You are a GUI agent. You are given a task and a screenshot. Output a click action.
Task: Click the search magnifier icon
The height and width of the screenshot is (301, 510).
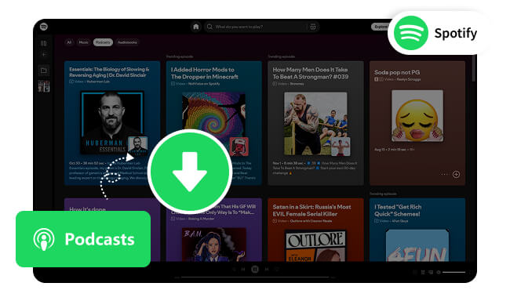tap(209, 27)
